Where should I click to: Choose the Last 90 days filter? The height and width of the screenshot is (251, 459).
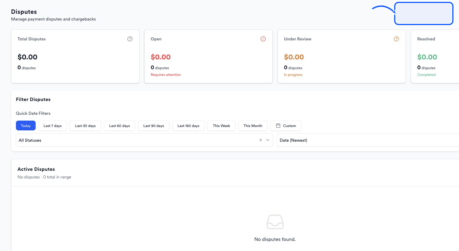154,126
